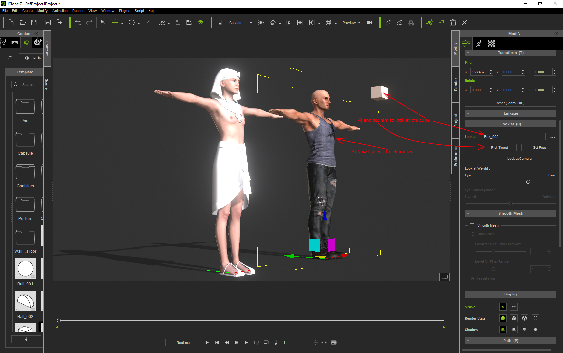Switch to the Scene side tab
The image size is (563, 353).
coord(47,84)
